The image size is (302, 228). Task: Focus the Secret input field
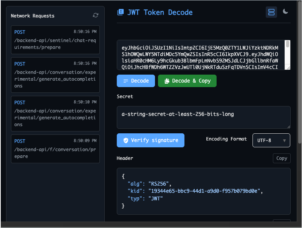click(x=204, y=117)
